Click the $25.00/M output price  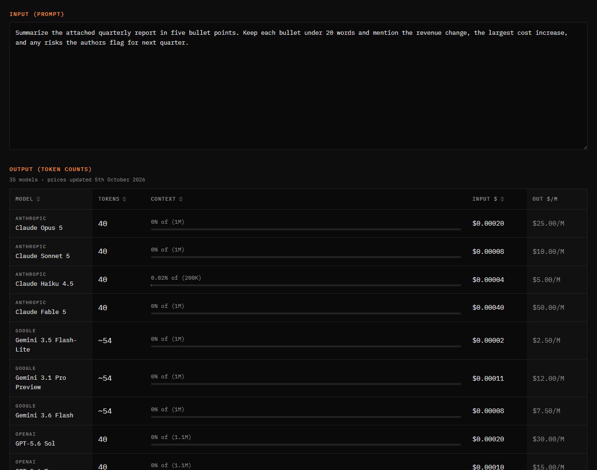548,224
